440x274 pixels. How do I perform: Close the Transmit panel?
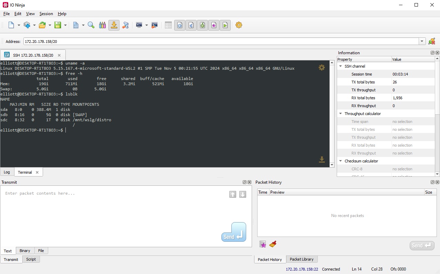tap(249, 182)
